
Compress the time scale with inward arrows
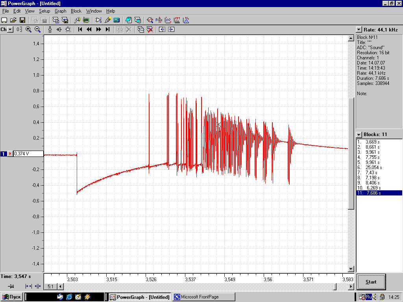(38, 286)
